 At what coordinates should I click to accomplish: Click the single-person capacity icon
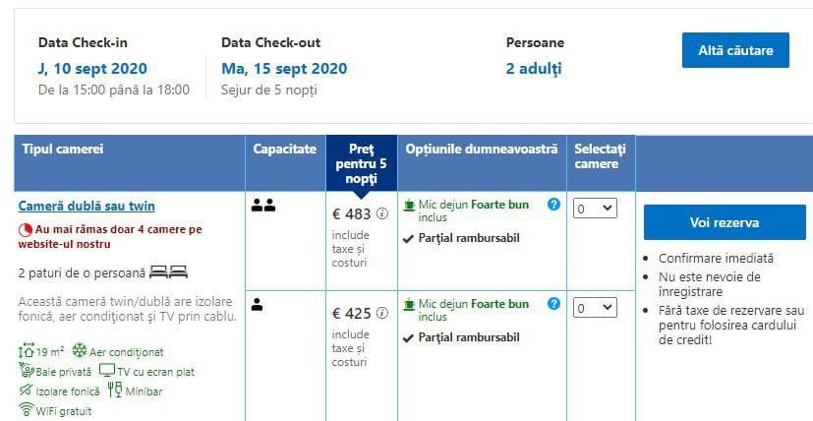(x=258, y=305)
